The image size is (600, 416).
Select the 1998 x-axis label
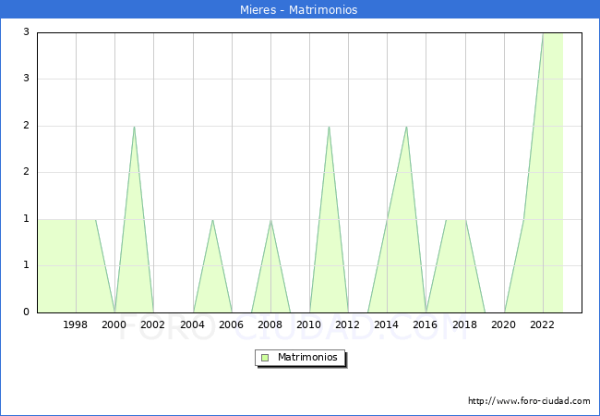point(75,324)
